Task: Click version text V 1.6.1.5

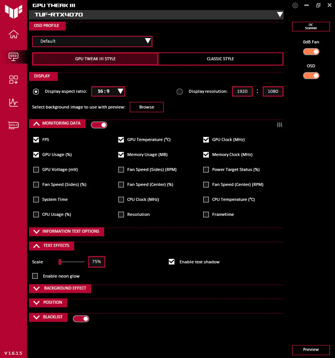Action: click(13, 353)
